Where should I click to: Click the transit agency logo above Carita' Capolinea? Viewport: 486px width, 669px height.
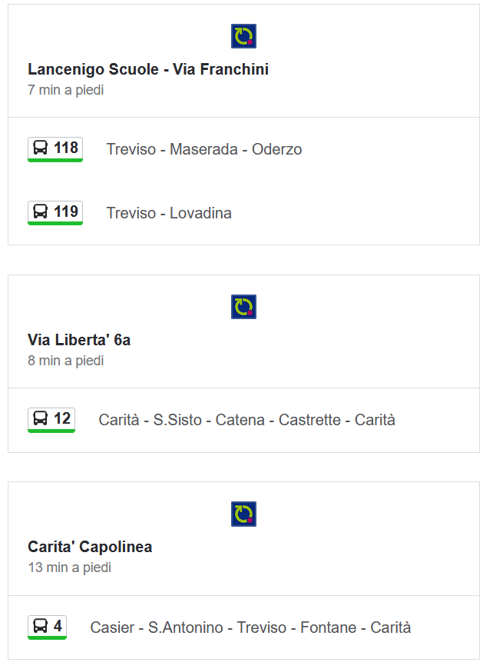click(243, 514)
